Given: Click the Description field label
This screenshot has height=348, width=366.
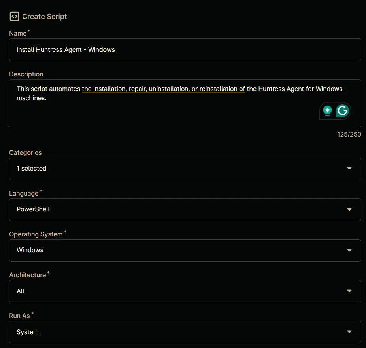Looking at the screenshot, I should point(26,74).
